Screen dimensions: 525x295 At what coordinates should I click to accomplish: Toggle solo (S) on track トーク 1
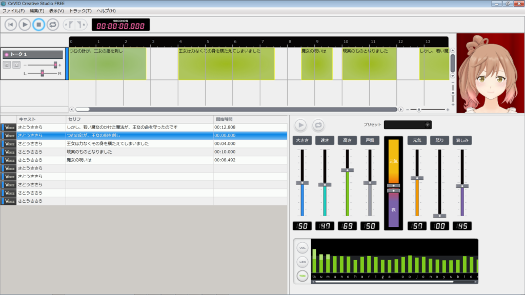pyautogui.click(x=7, y=65)
